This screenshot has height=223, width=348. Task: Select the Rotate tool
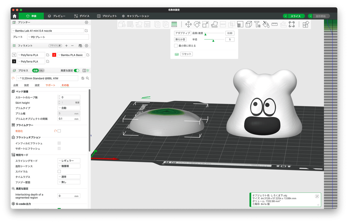197,24
